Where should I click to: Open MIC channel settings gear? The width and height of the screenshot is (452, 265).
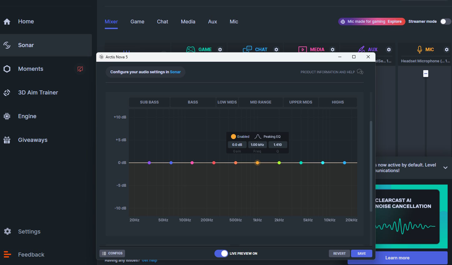click(447, 50)
